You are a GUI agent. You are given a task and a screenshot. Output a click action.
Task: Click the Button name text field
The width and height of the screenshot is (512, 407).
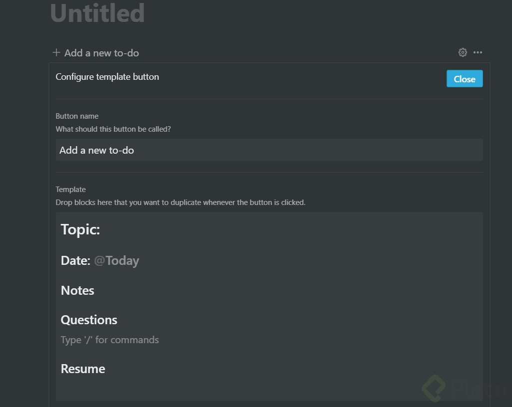pos(269,150)
